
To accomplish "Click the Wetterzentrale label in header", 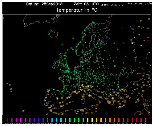I will tap(140, 3).
